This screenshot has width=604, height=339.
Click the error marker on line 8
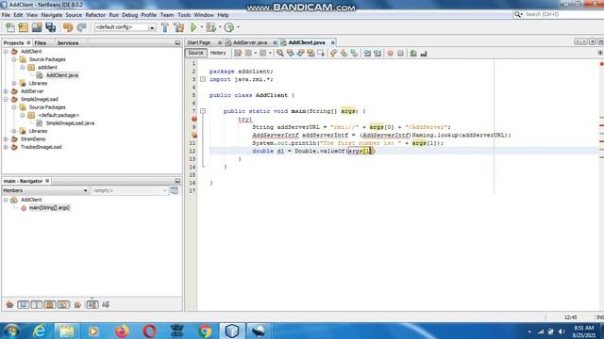[x=194, y=120]
